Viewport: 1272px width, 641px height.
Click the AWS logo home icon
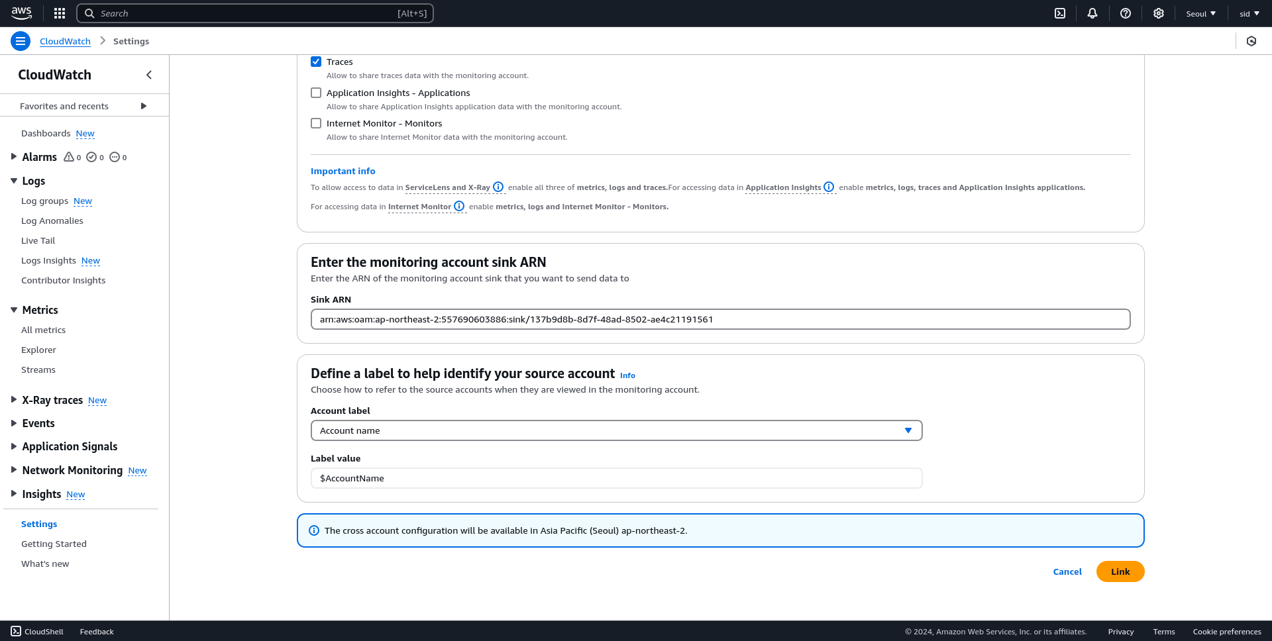pyautogui.click(x=21, y=13)
